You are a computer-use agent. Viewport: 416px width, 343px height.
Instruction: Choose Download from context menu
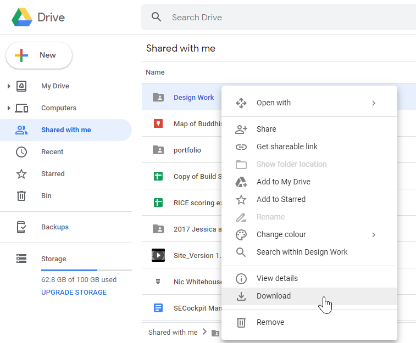(309, 296)
